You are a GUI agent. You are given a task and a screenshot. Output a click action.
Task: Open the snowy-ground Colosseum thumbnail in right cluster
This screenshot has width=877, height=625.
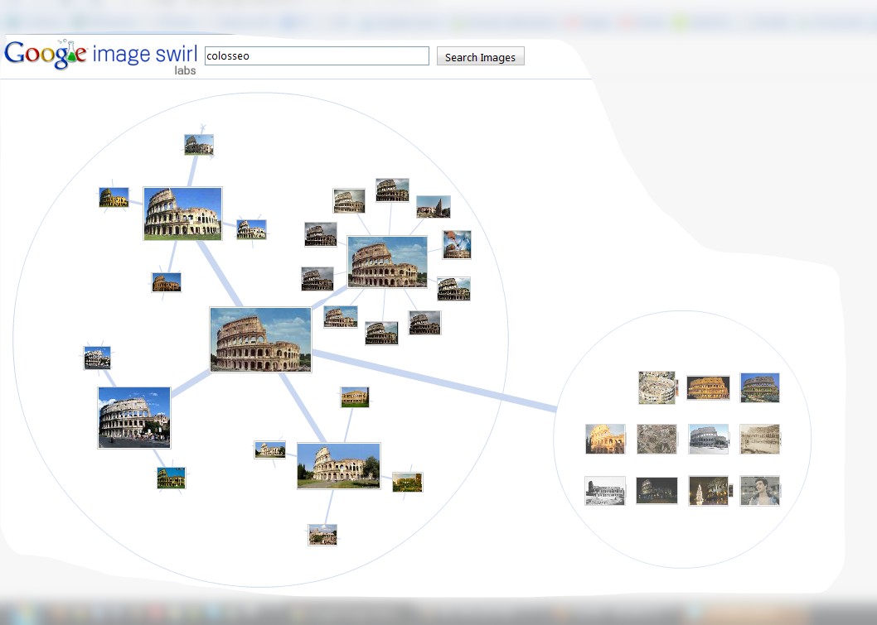tap(708, 440)
